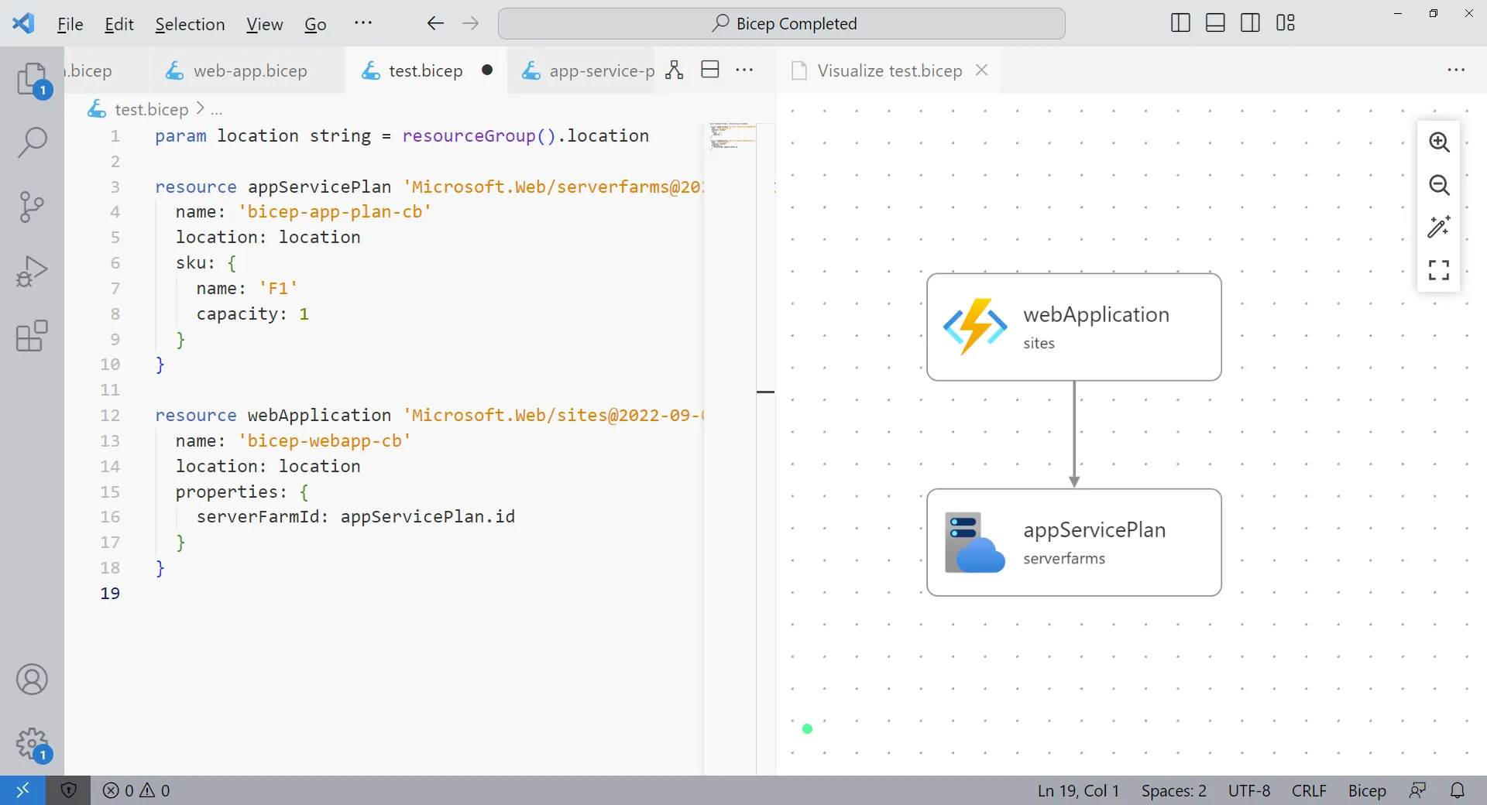Viewport: 1487px width, 805px height.
Task: Close the Visualize test.bicep tab
Action: click(982, 70)
